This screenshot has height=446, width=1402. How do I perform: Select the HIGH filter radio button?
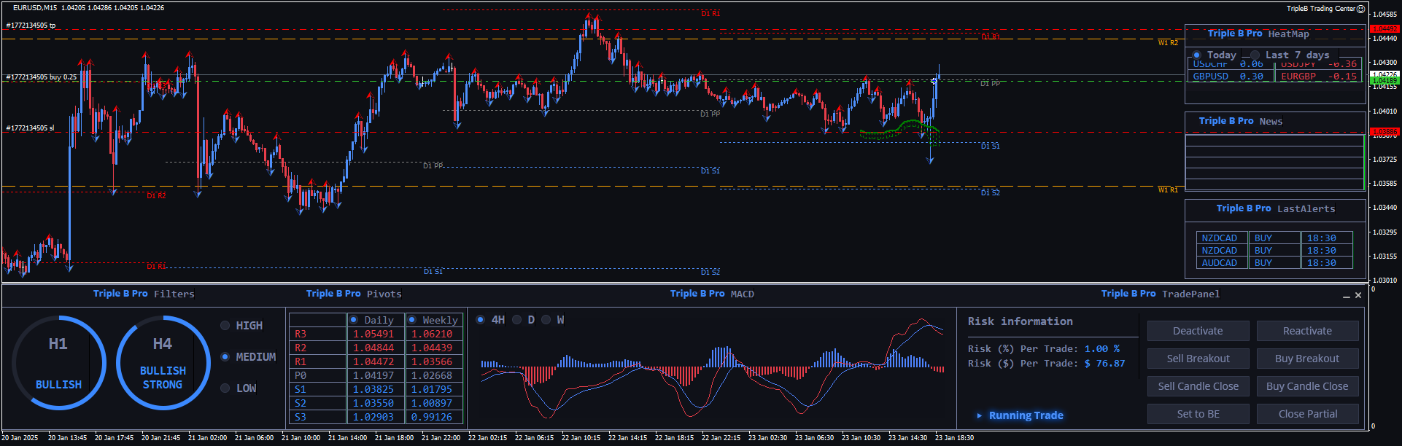[225, 326]
